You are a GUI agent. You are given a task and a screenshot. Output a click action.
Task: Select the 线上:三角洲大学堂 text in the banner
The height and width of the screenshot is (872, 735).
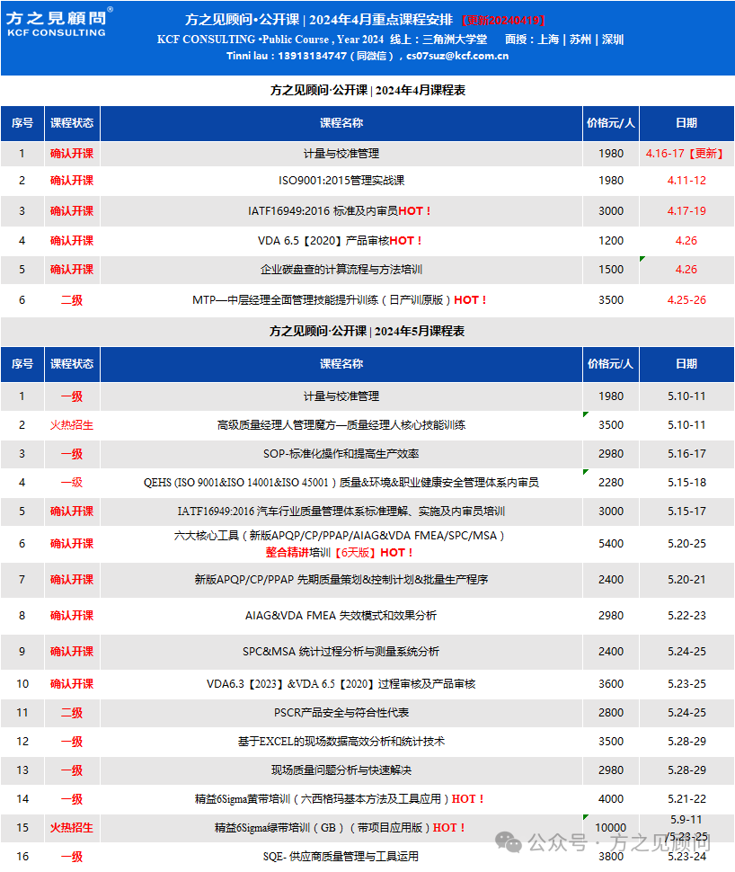[438, 40]
